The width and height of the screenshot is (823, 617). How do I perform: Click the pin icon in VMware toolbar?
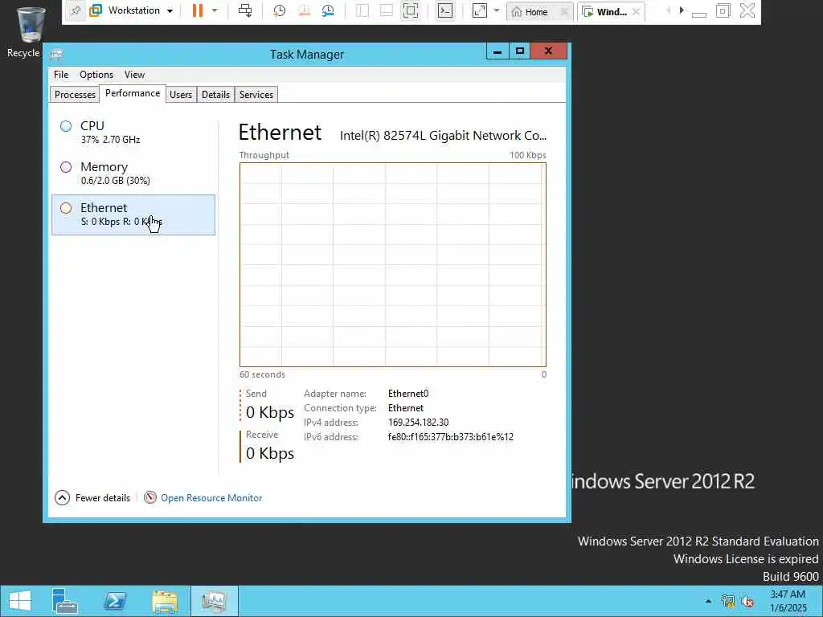76,11
